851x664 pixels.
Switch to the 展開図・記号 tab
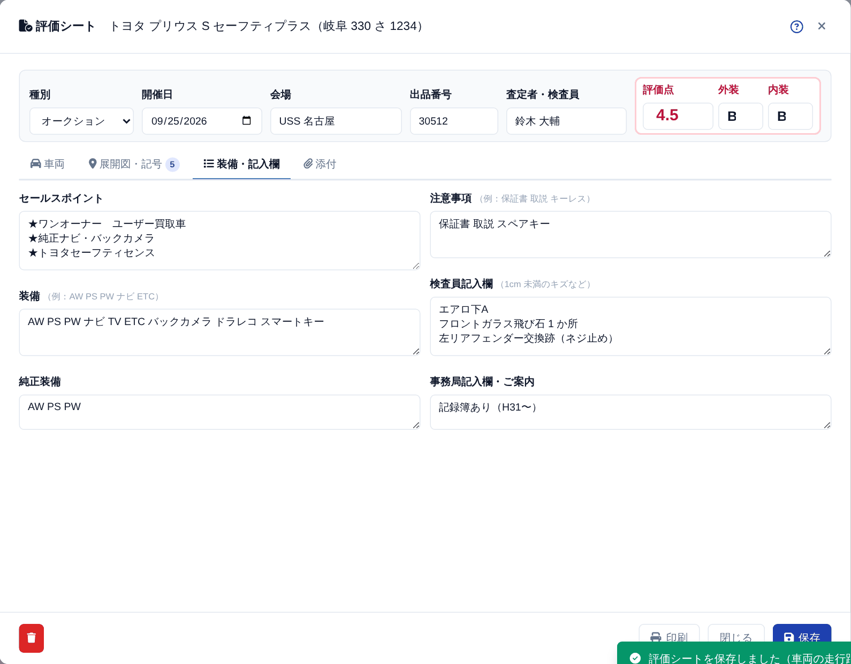(x=134, y=164)
